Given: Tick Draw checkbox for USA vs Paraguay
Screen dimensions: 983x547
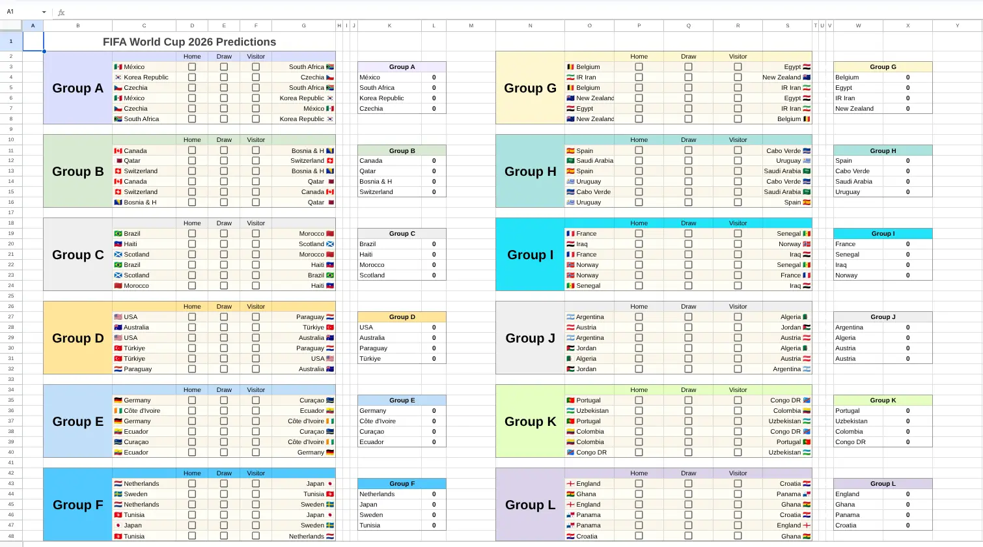Looking at the screenshot, I should 224,317.
